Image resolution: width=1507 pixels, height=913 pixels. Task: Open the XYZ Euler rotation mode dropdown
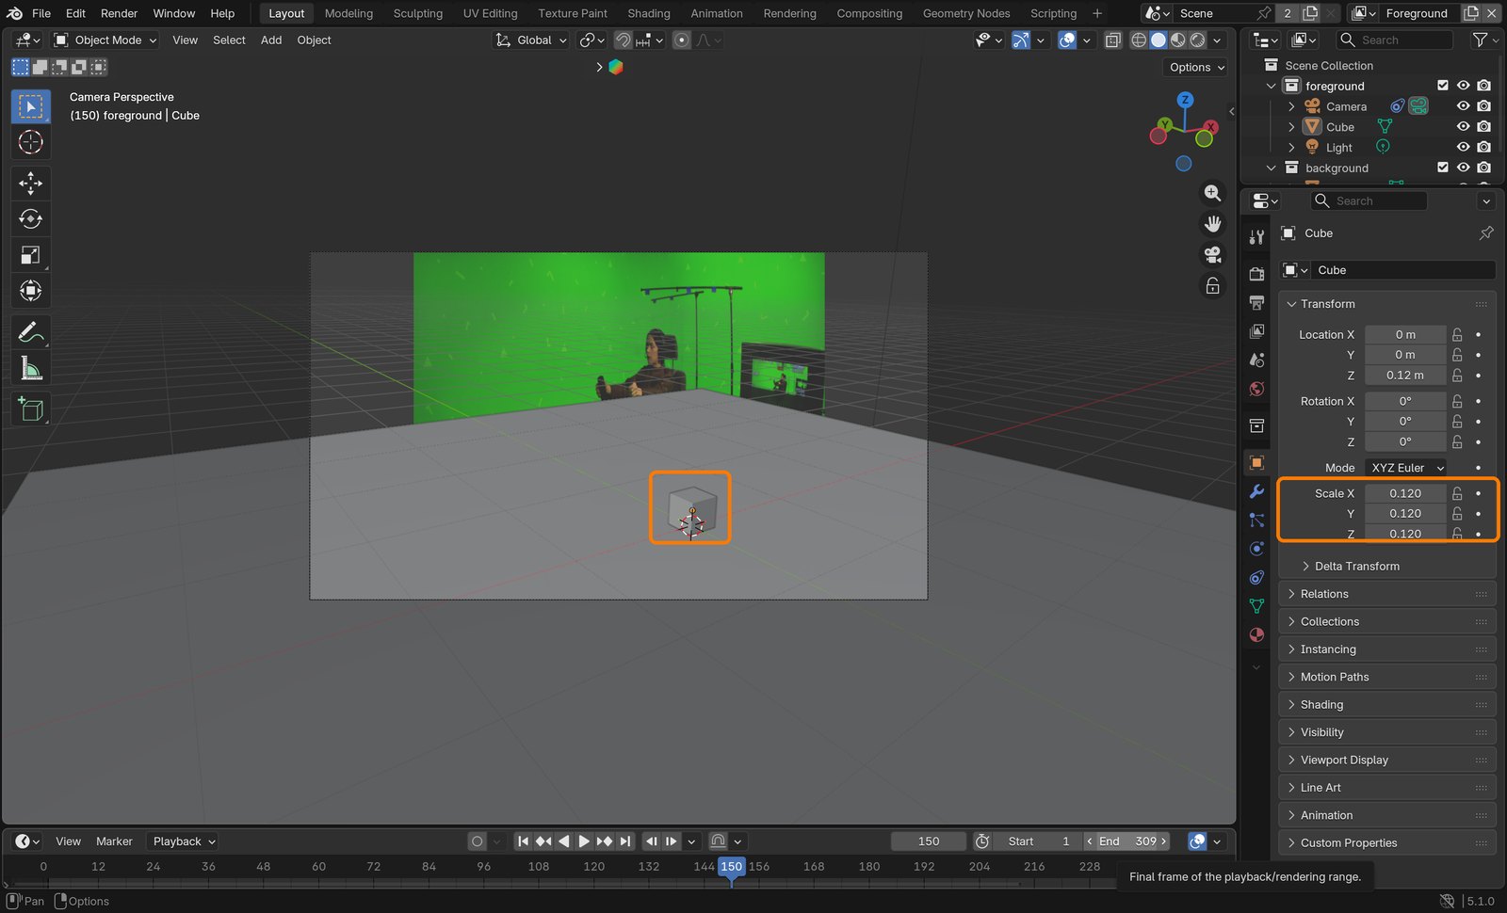[x=1406, y=468]
